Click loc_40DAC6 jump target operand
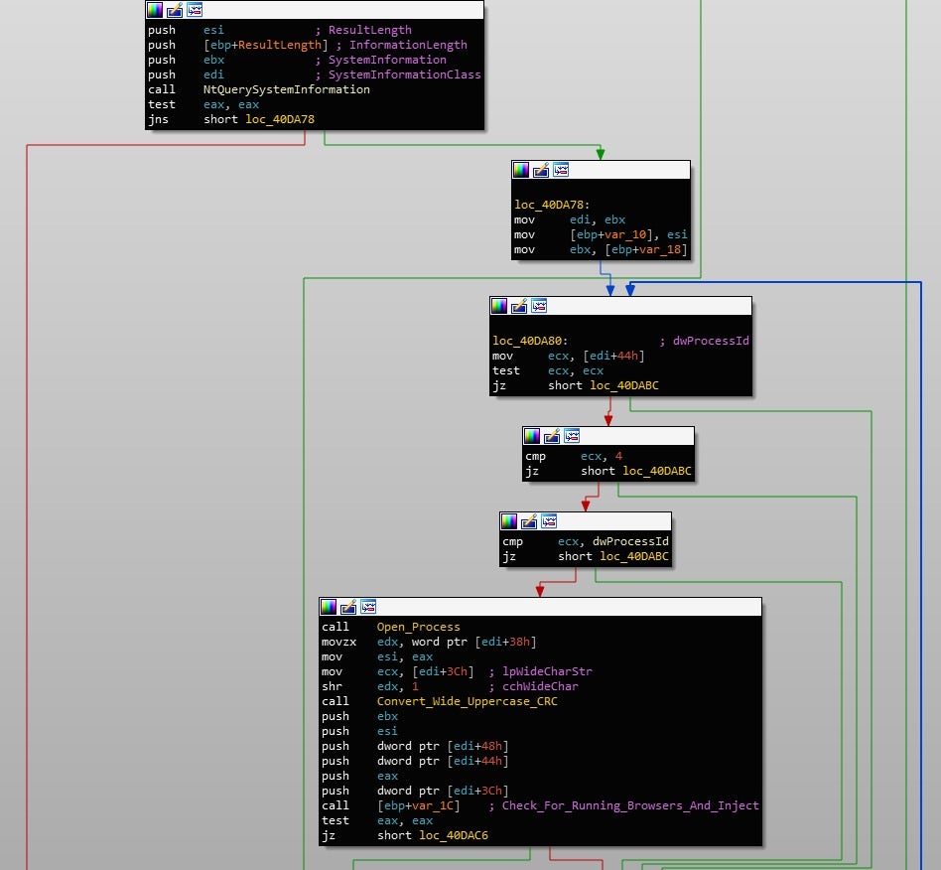 (x=453, y=835)
